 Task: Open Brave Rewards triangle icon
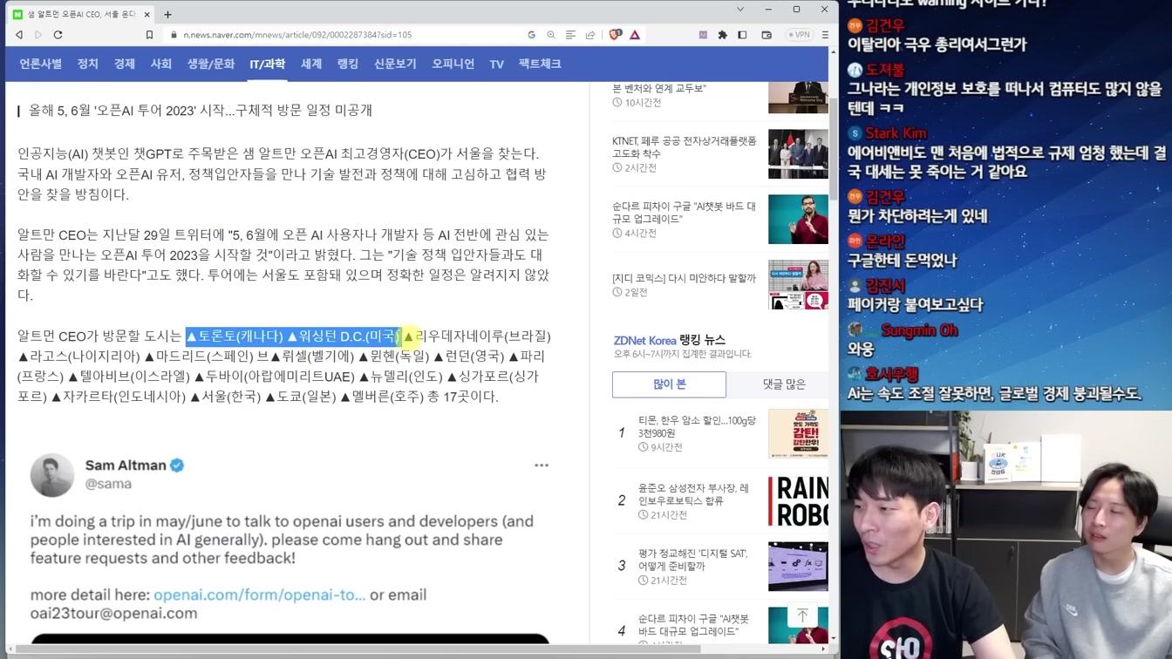[635, 35]
